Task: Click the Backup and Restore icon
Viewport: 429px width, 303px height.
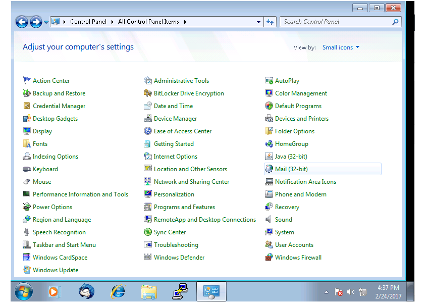Action: (27, 93)
